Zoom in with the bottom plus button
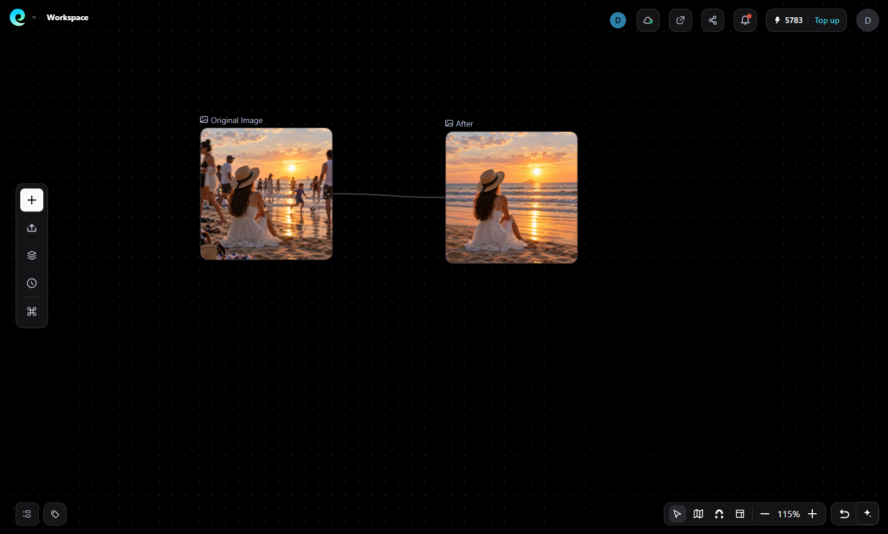The height and width of the screenshot is (534, 888). pos(812,514)
